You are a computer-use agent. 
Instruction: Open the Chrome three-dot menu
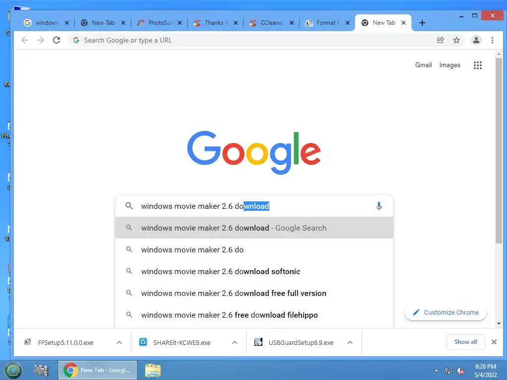tap(492, 40)
